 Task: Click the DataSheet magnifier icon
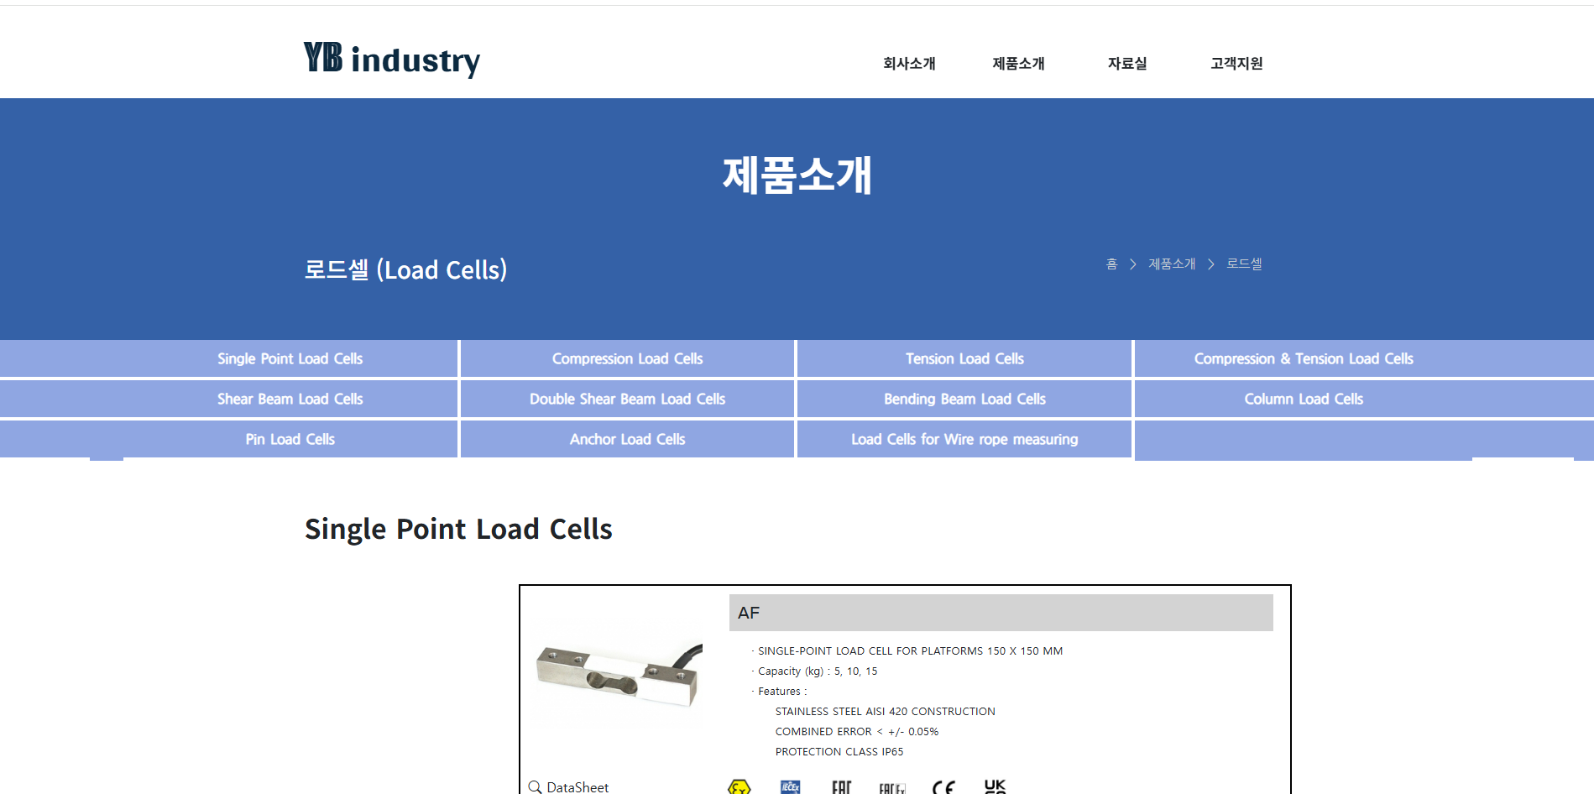pyautogui.click(x=535, y=786)
